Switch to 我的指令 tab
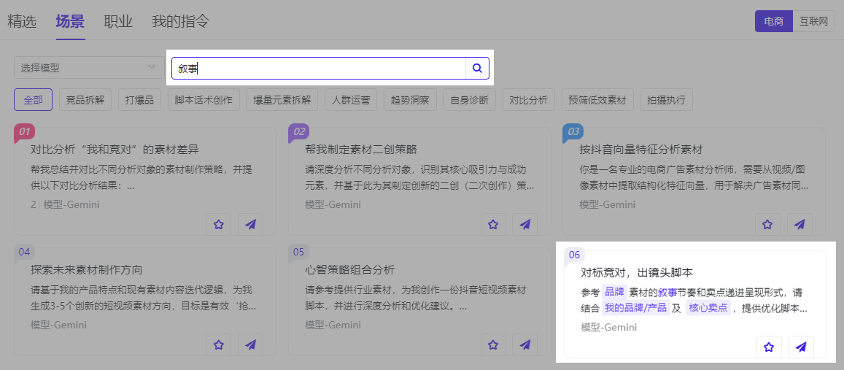Image resolution: width=844 pixels, height=370 pixels. pos(180,21)
